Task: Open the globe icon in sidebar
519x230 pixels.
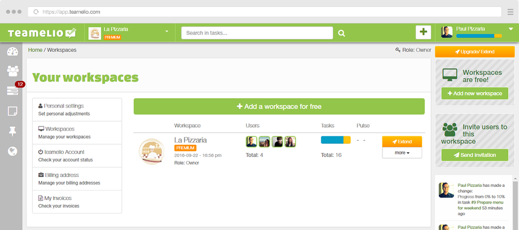Action: tap(13, 151)
